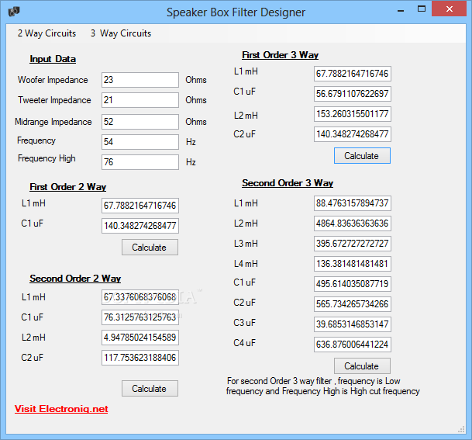Viewport: 472px width, 440px height.
Task: Click Second Order 3 Way L2 mH field
Action: tap(353, 223)
